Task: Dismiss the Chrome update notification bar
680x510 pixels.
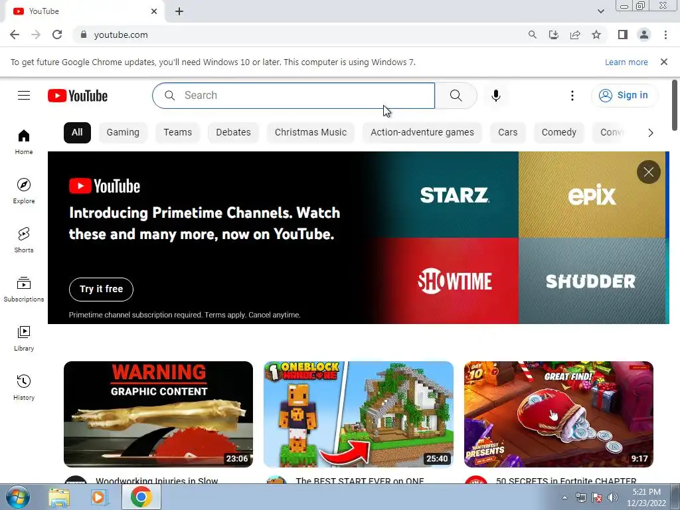Action: (x=663, y=62)
